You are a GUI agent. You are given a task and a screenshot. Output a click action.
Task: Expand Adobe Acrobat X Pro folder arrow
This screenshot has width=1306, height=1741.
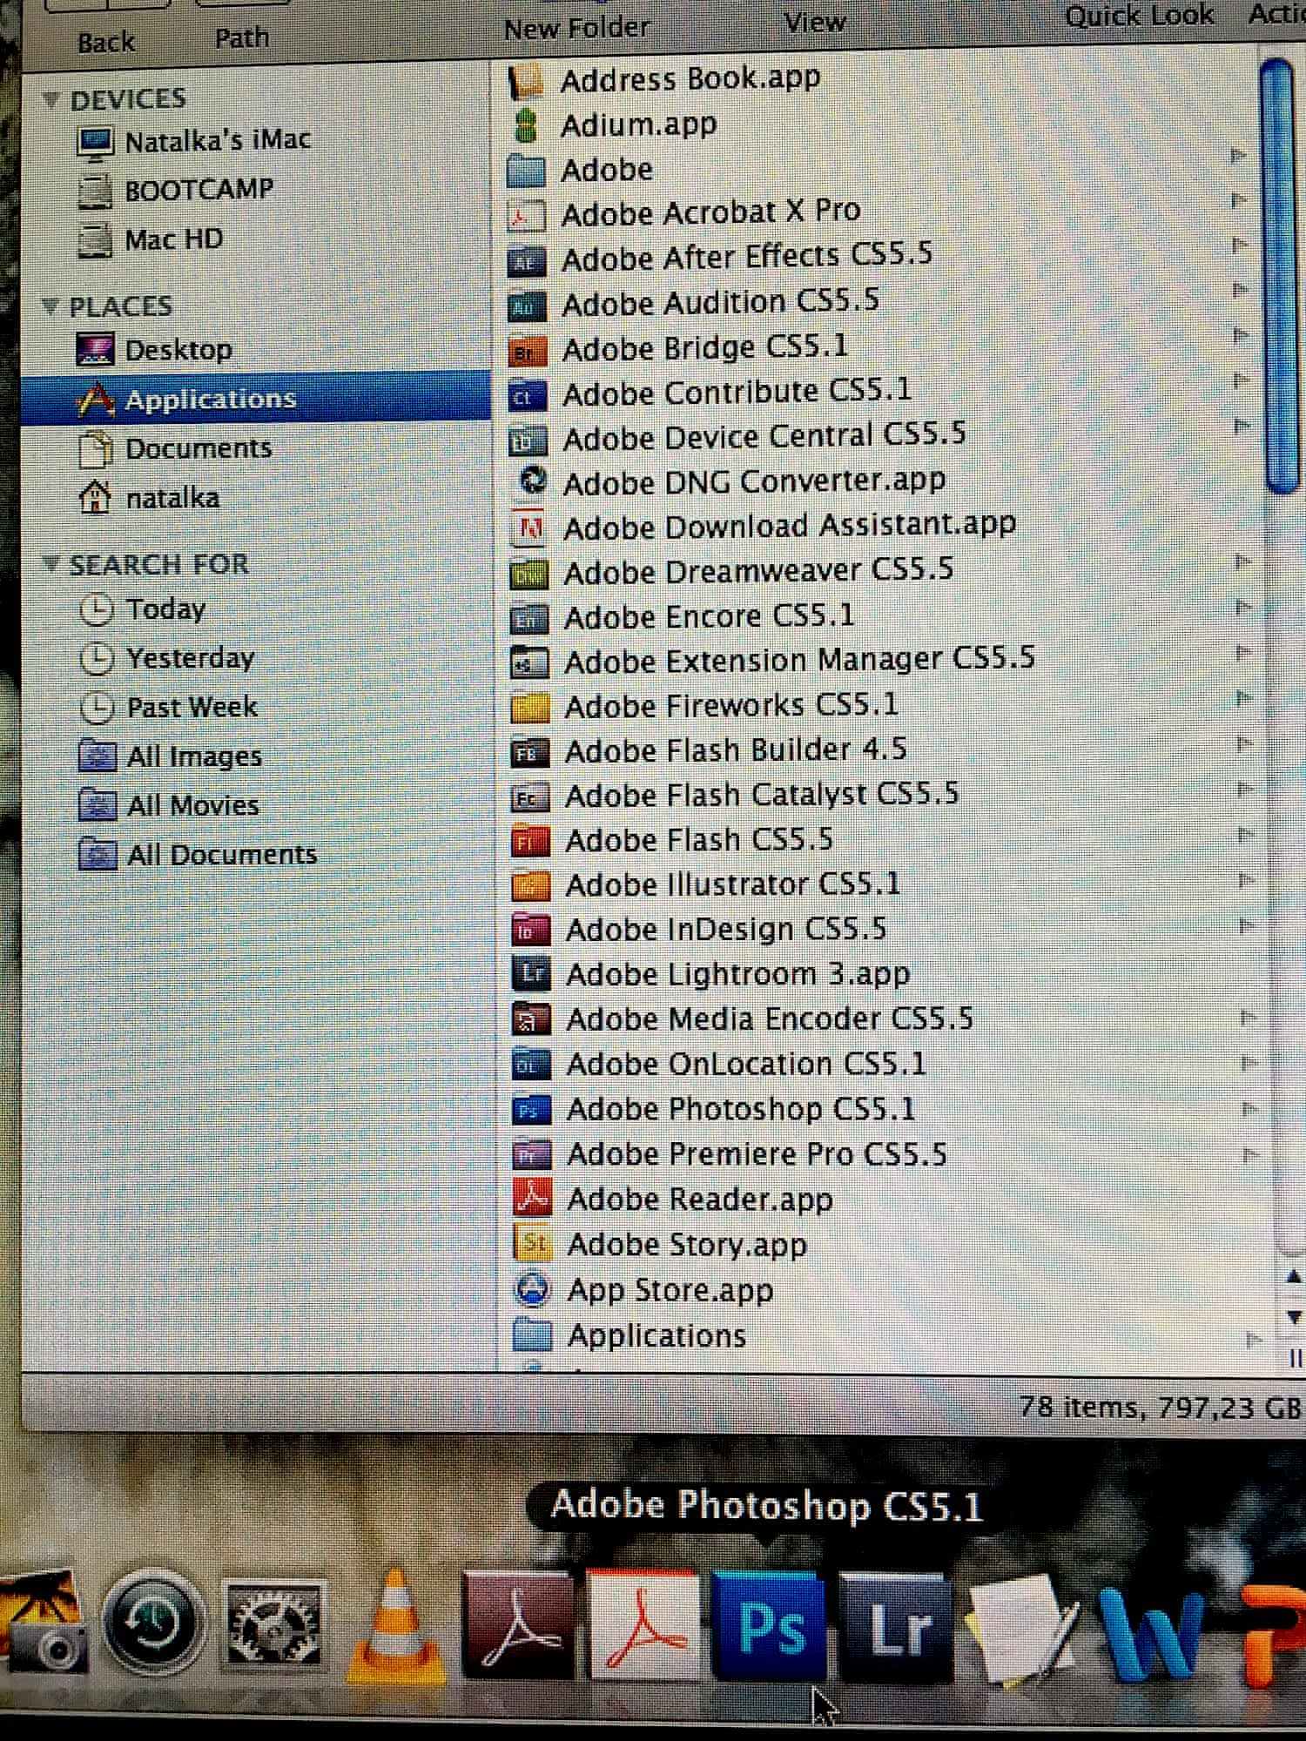coord(1239,200)
